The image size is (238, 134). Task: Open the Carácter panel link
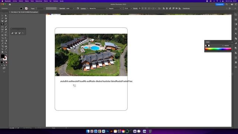83,9
